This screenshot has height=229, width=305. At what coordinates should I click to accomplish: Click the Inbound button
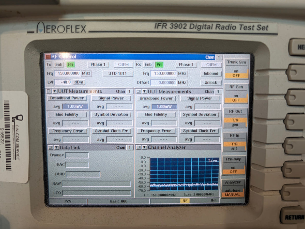tap(211, 73)
